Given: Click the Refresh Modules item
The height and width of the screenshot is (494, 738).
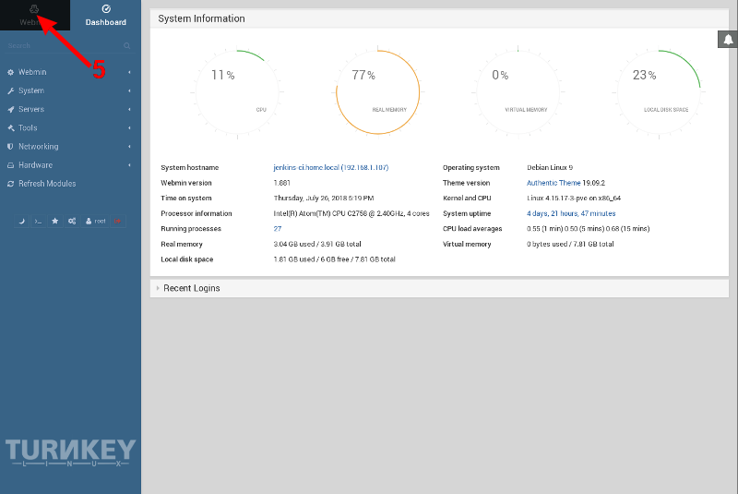Looking at the screenshot, I should click(46, 184).
